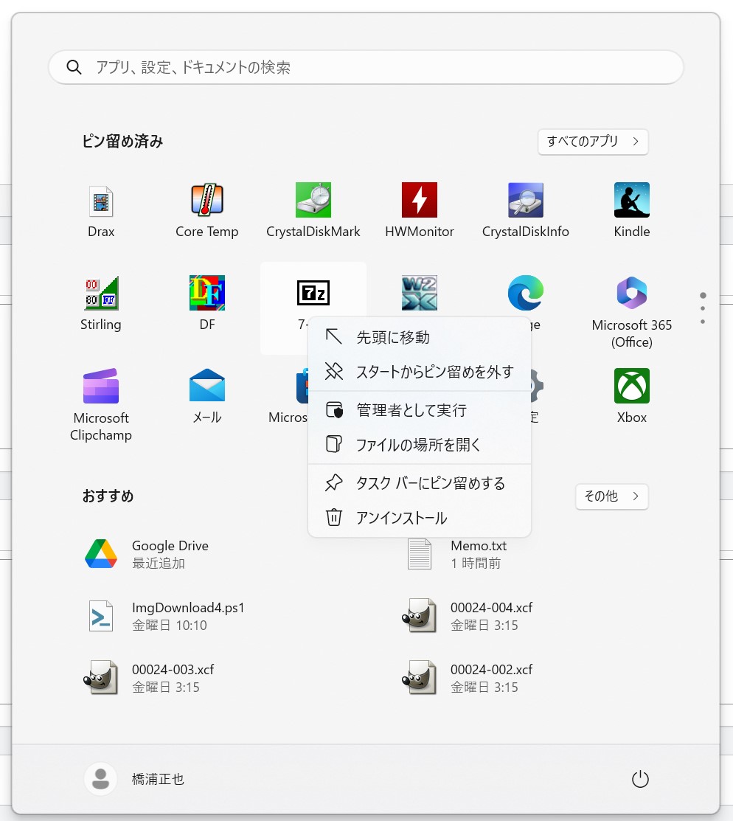Open the power options button
The width and height of the screenshot is (733, 821).
640,779
